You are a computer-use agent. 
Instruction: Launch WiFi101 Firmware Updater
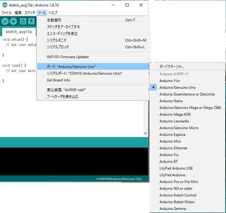click(x=93, y=57)
